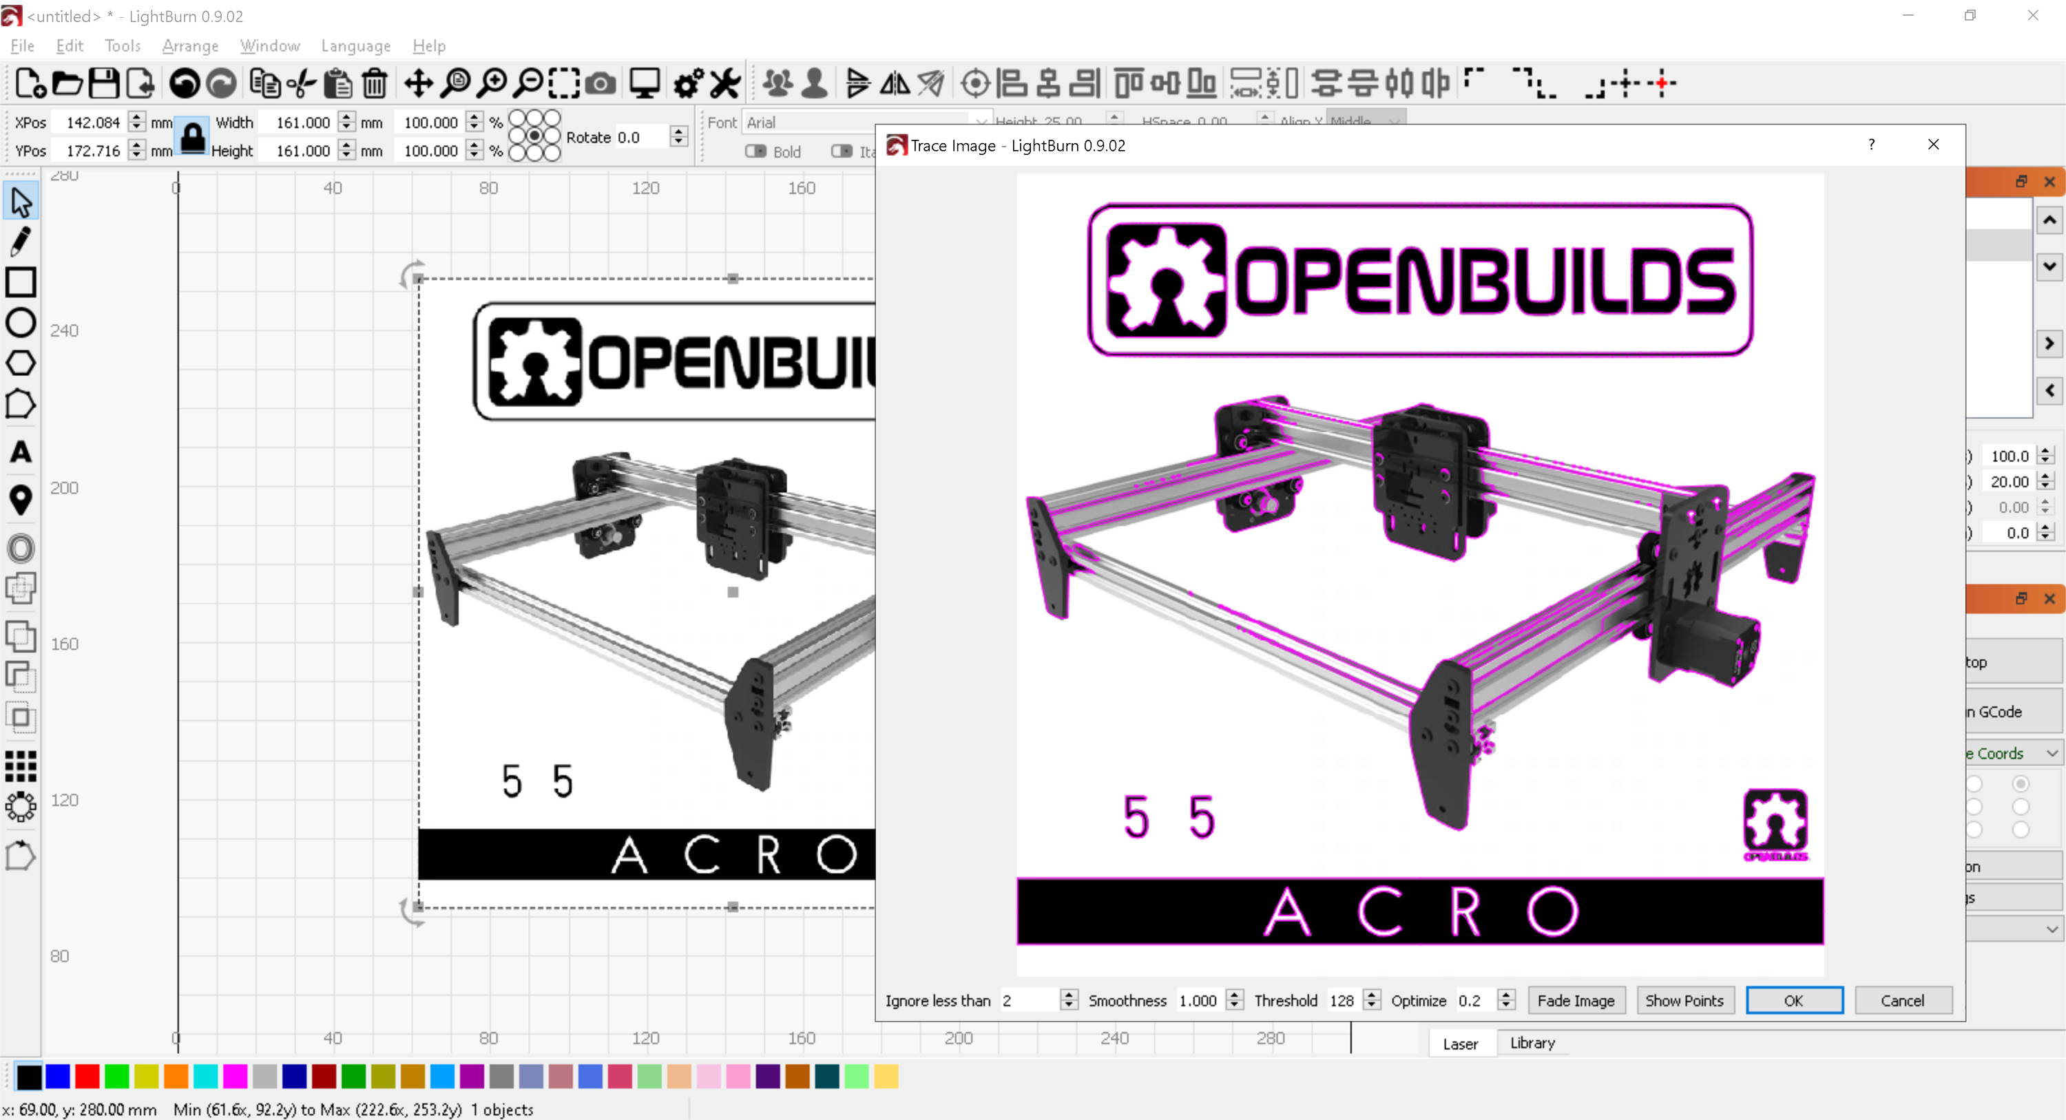
Task: Open the Coords dropdown in the right panel
Action: (2013, 753)
